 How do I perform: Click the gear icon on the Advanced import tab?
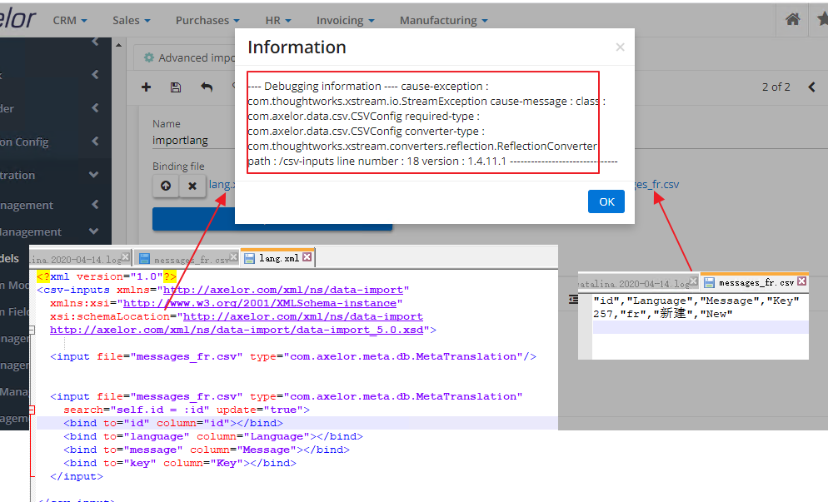(149, 57)
